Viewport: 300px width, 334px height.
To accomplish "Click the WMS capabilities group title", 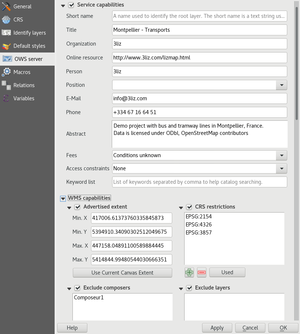I will coord(89,198).
